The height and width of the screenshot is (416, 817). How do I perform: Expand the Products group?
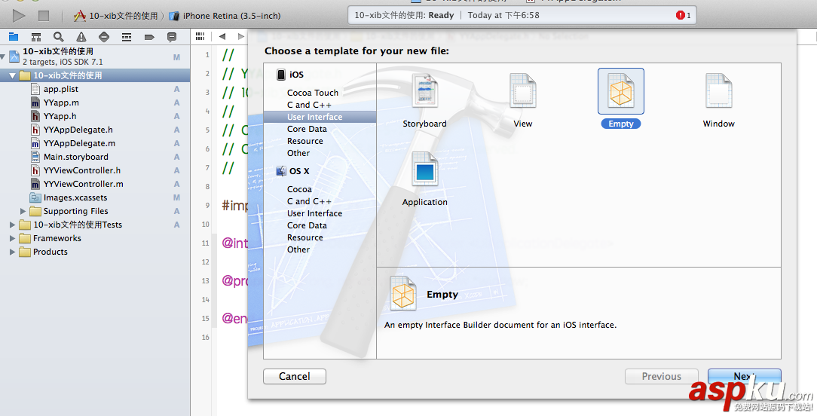click(x=13, y=252)
